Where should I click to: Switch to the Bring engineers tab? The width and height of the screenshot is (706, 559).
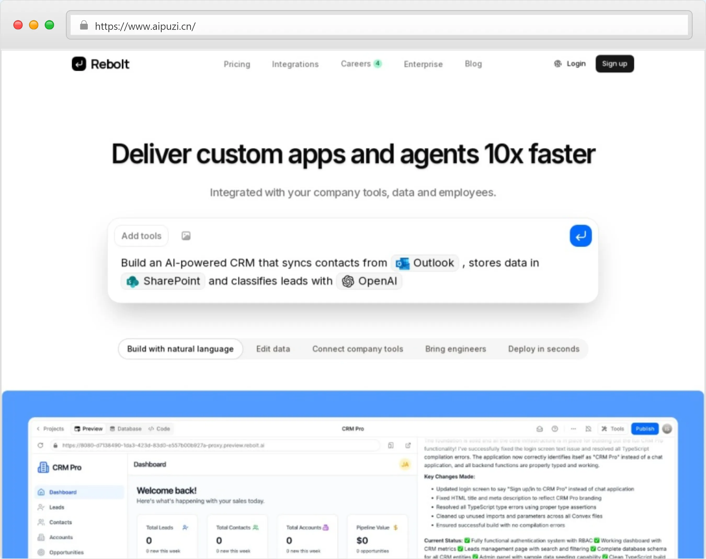click(x=456, y=349)
